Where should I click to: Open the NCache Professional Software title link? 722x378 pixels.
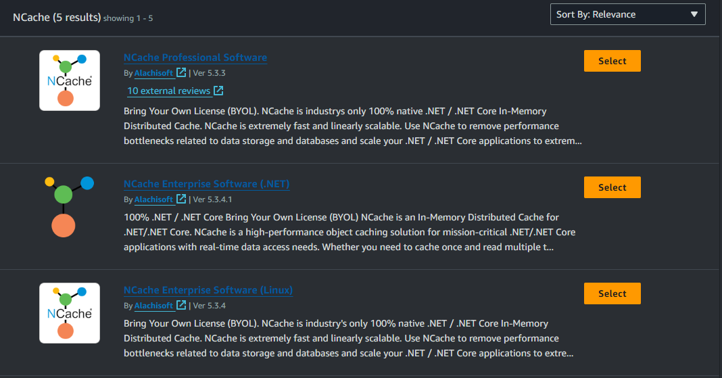click(195, 57)
